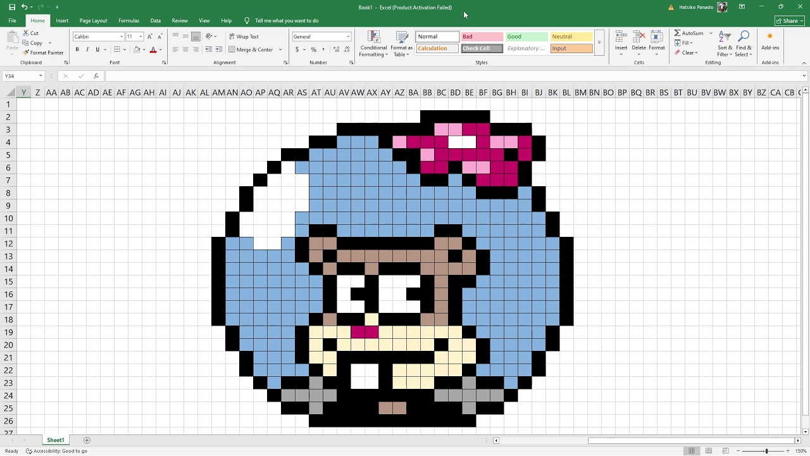Viewport: 810px width, 456px height.
Task: Apply the Good cell style
Action: (x=526, y=37)
